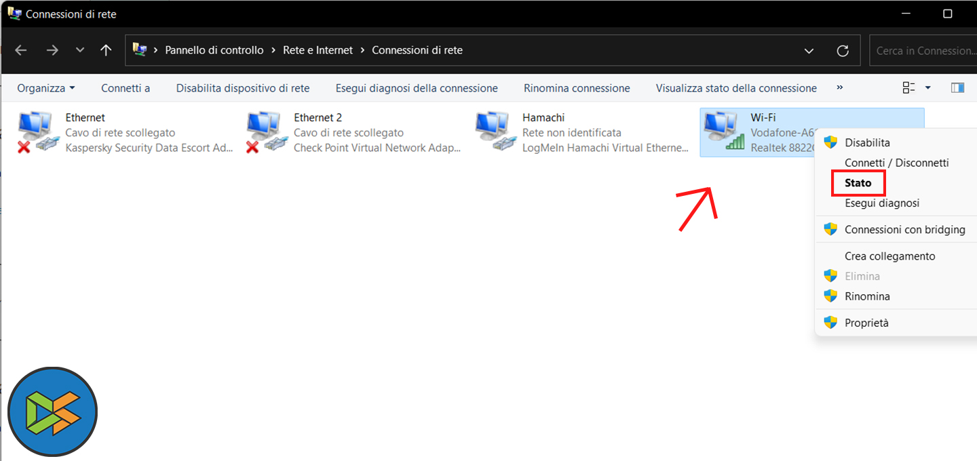Viewport: 977px width, 461px height.
Task: Select the Hamachi adapter icon
Action: tap(496, 132)
